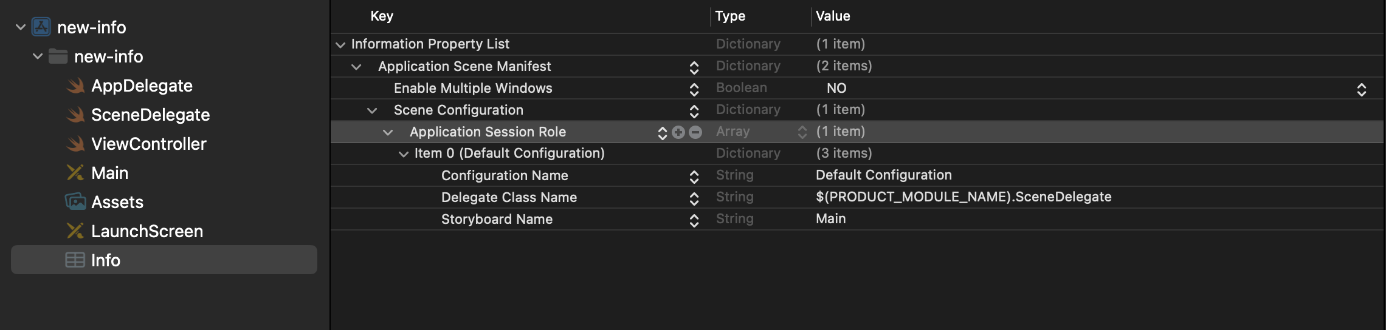The width and height of the screenshot is (1386, 330).
Task: Click the Main storyboard icon
Action: (x=75, y=173)
